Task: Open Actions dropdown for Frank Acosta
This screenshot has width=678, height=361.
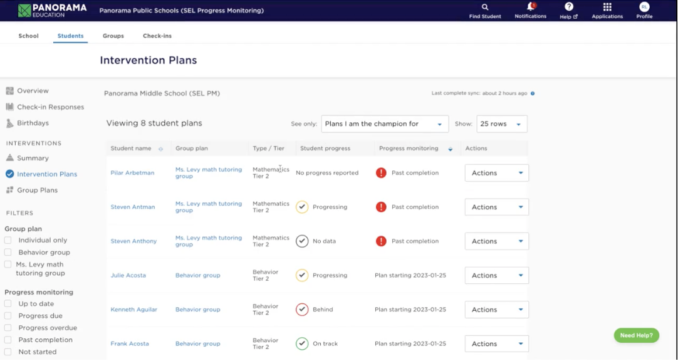Action: [496, 343]
